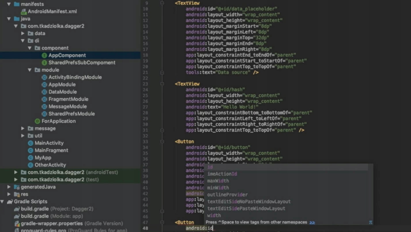This screenshot has width=411, height=232.
Task: Click the AndroidManifest.xml file icon
Action: tap(24, 12)
